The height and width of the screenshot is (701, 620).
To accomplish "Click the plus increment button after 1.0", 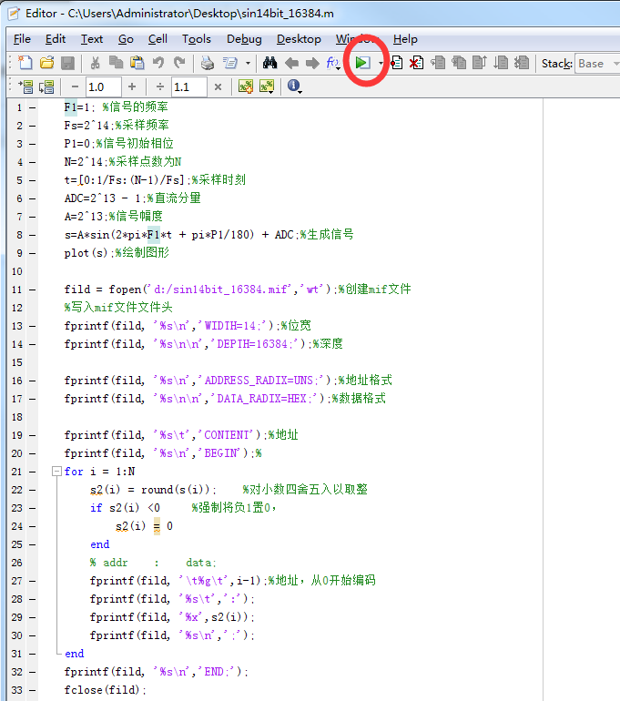I will (131, 86).
